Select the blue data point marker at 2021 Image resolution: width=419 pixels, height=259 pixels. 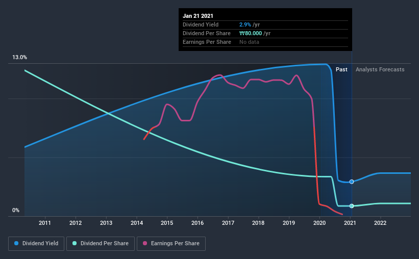(352, 182)
